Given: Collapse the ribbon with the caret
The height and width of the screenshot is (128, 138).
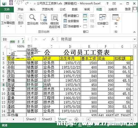Looking at the screenshot, I should click(135, 32).
